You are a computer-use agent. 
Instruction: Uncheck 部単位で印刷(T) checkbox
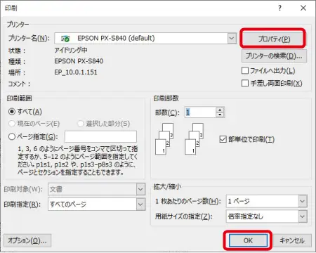(x=223, y=139)
